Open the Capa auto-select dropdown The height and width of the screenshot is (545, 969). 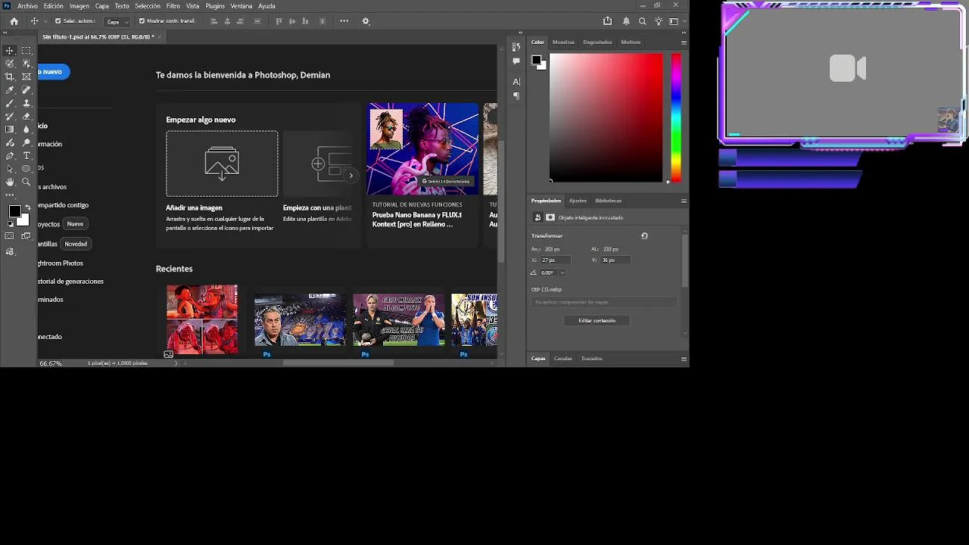click(x=117, y=21)
